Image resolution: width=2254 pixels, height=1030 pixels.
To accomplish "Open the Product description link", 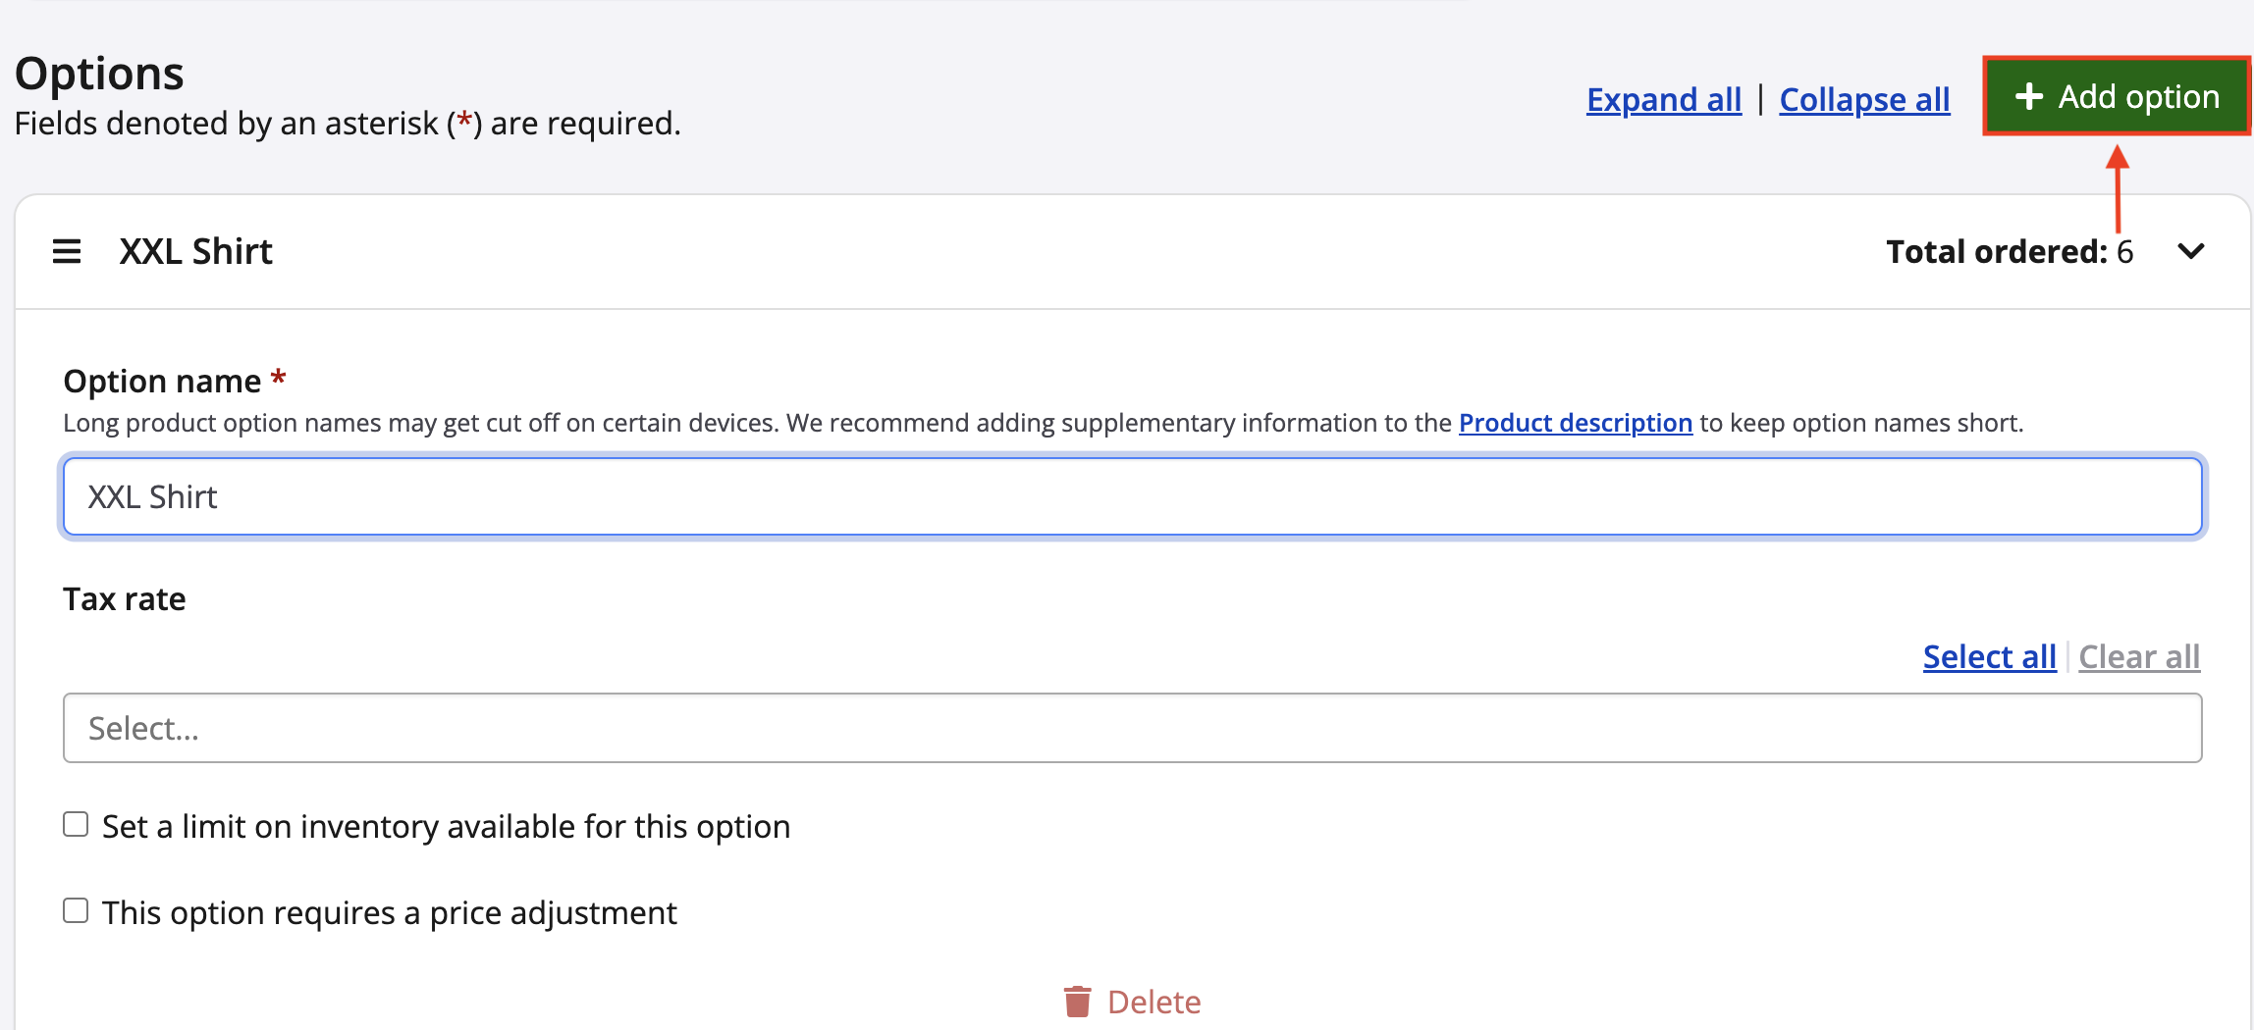I will [x=1575, y=423].
